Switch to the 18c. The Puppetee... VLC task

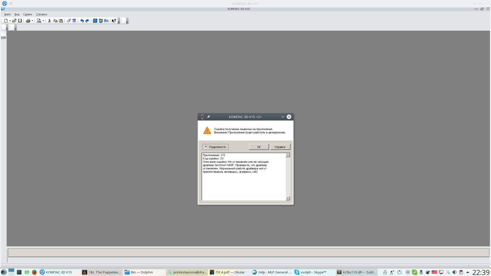point(102,272)
